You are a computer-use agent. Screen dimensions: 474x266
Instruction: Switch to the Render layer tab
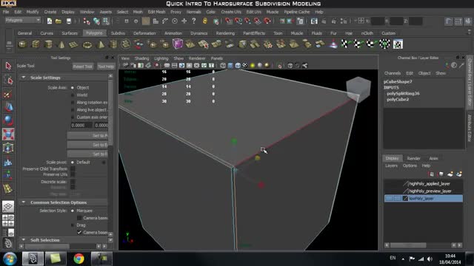click(x=413, y=158)
